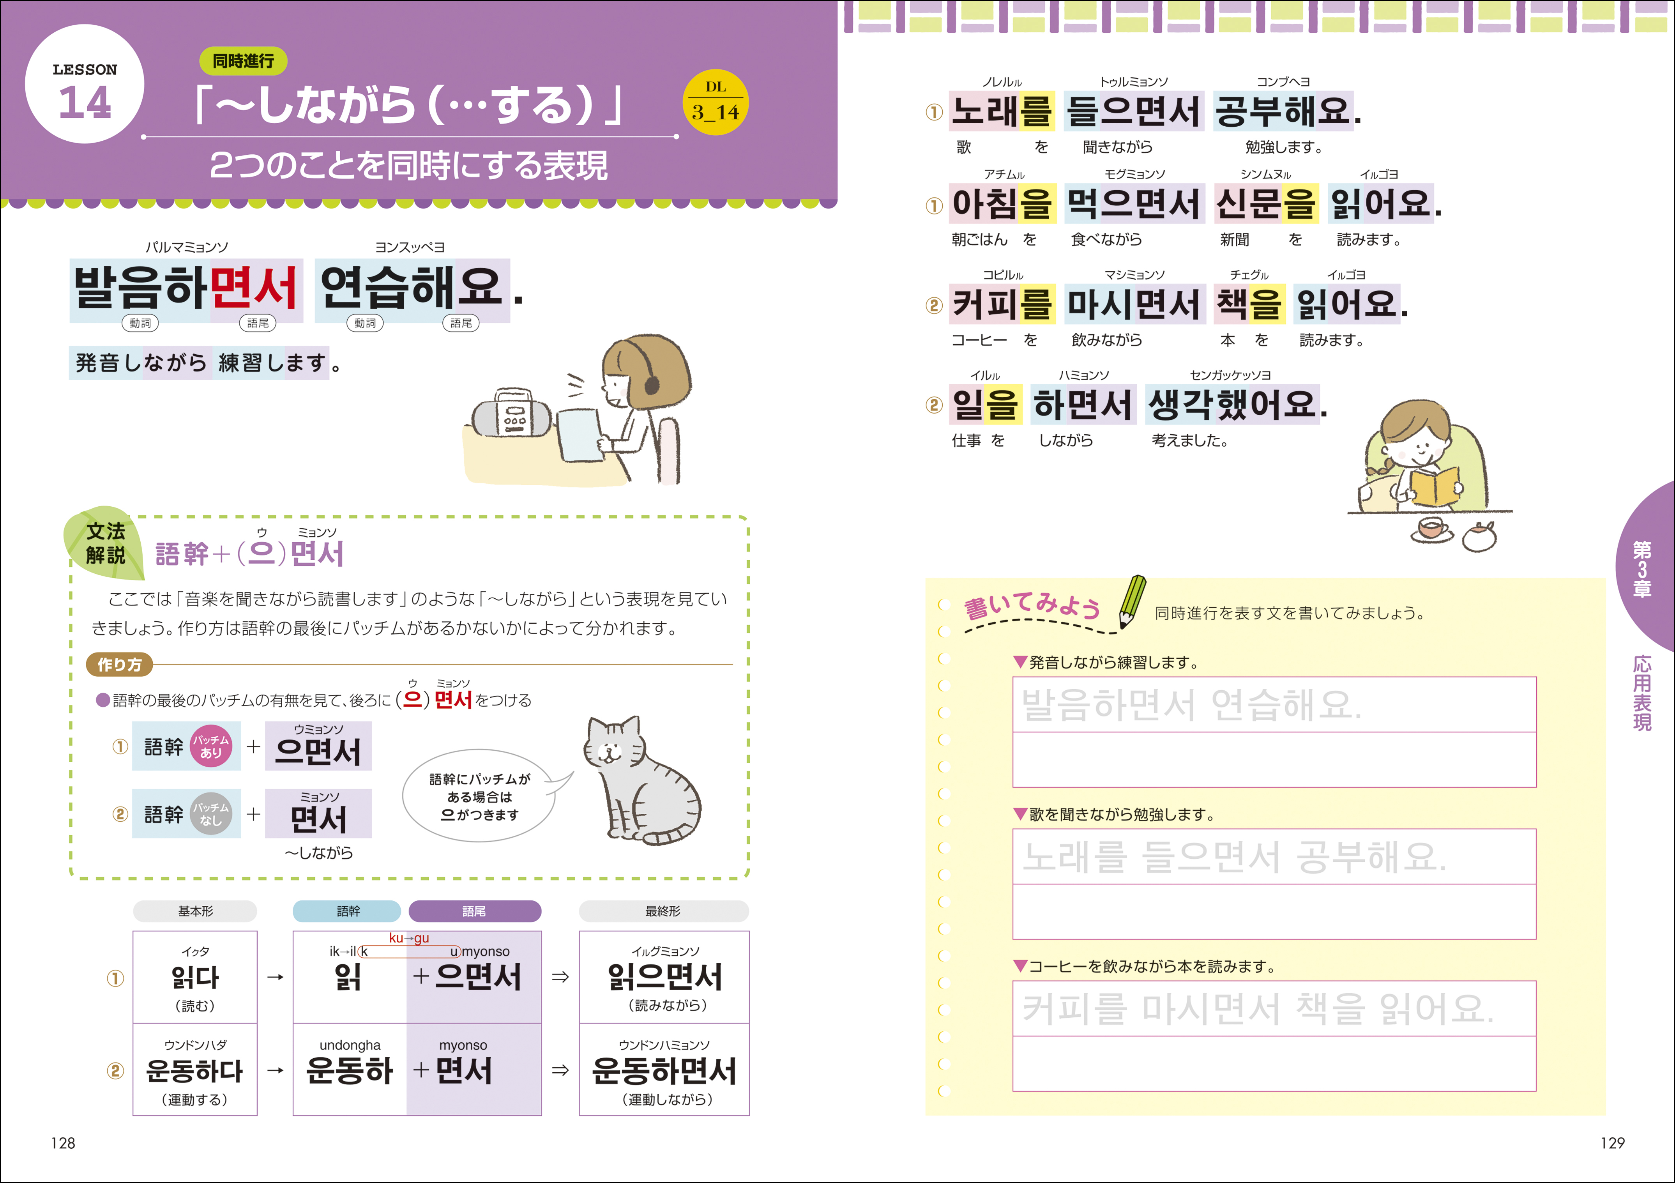Click the tracing line 노래를 들으면서 공부해요.
Screen dimensions: 1675x1183
pyautogui.click(x=1274, y=857)
